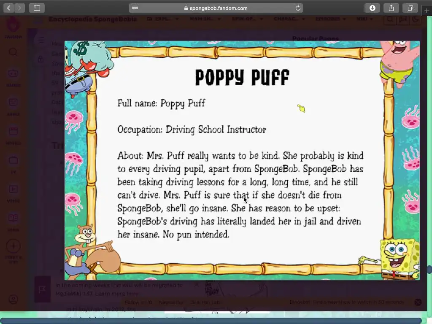Open the Safari share menu
The width and height of the screenshot is (432, 324).
391,8
